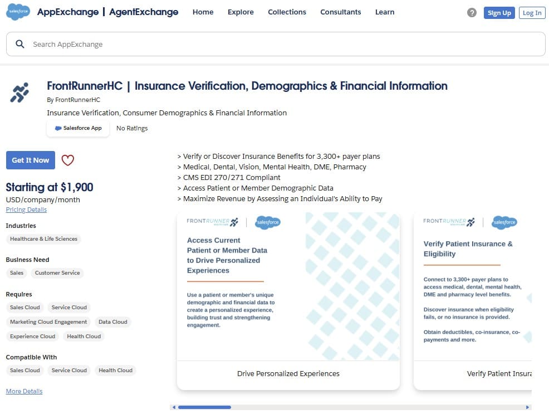The image size is (549, 414).
Task: Click the Salesforce cloud logo in header
Action: point(18,12)
